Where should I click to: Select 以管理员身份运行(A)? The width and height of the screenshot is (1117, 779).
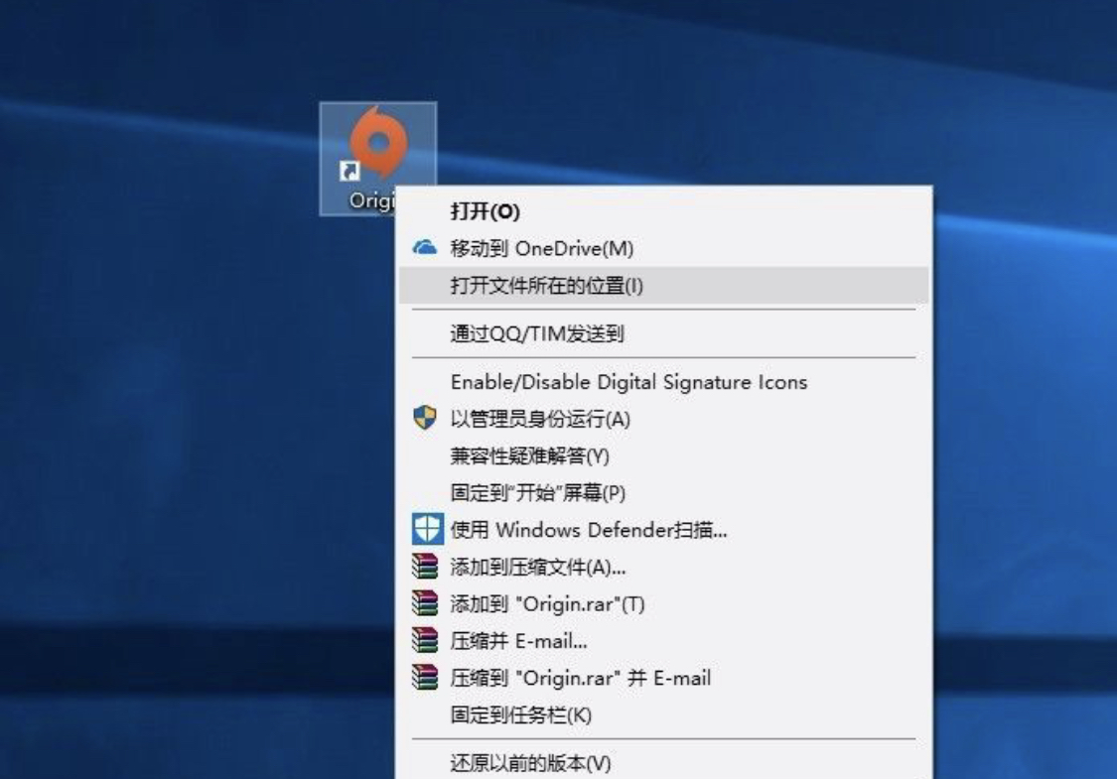[664, 419]
